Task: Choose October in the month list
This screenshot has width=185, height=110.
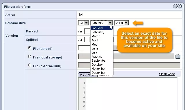Action: click(102, 65)
